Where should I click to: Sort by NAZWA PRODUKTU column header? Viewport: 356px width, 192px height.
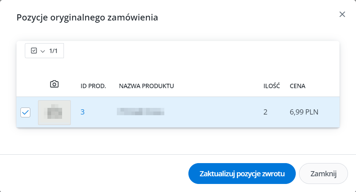(x=146, y=86)
